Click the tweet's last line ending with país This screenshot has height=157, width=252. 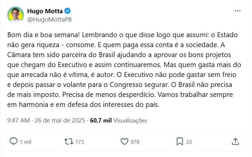pyautogui.click(x=83, y=105)
